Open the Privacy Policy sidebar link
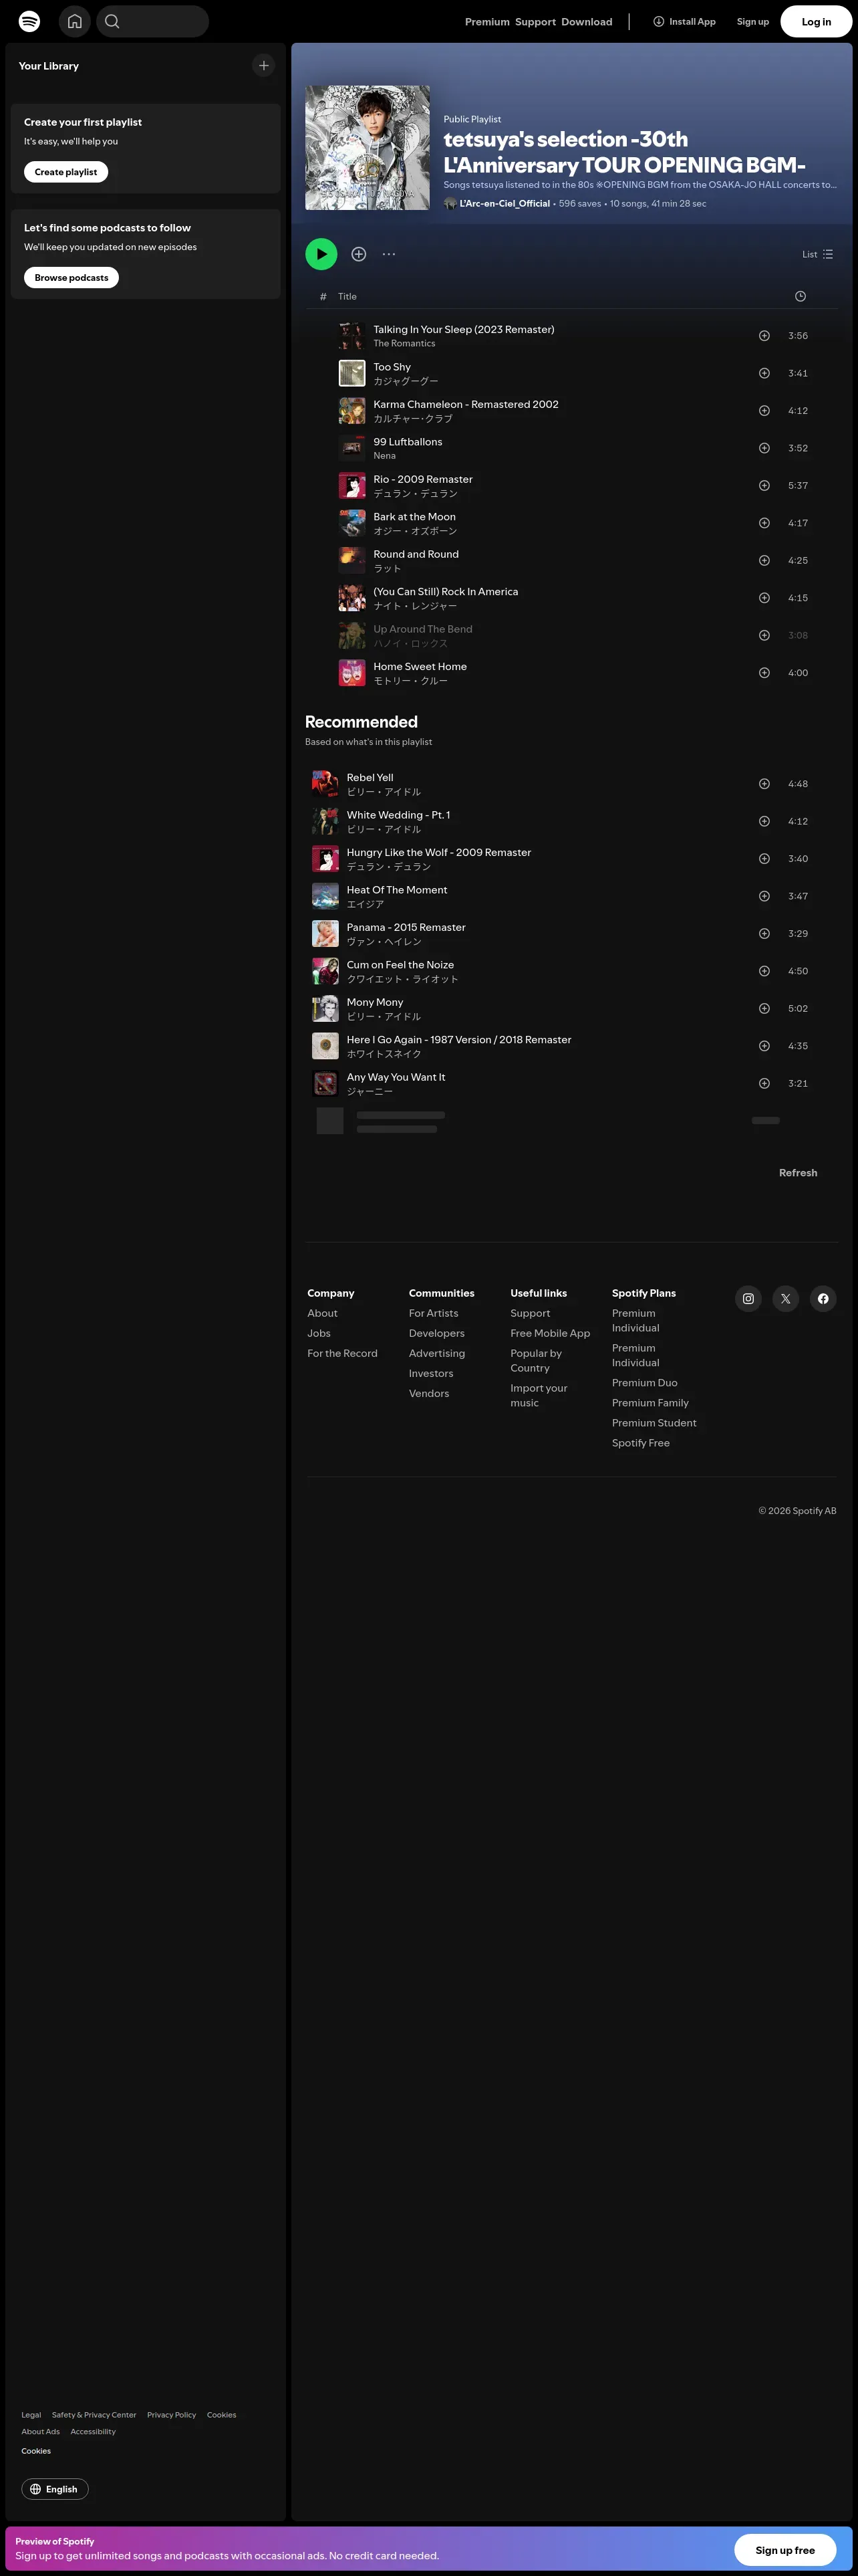This screenshot has width=858, height=2576. click(x=172, y=2415)
